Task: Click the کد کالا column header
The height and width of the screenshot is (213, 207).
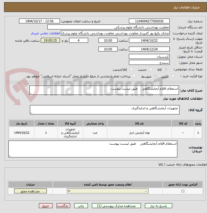Action: pos(183,123)
